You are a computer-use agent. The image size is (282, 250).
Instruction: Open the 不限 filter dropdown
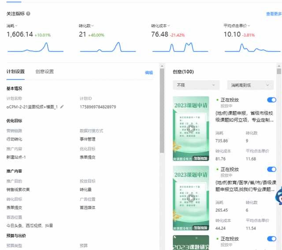tap(196, 85)
